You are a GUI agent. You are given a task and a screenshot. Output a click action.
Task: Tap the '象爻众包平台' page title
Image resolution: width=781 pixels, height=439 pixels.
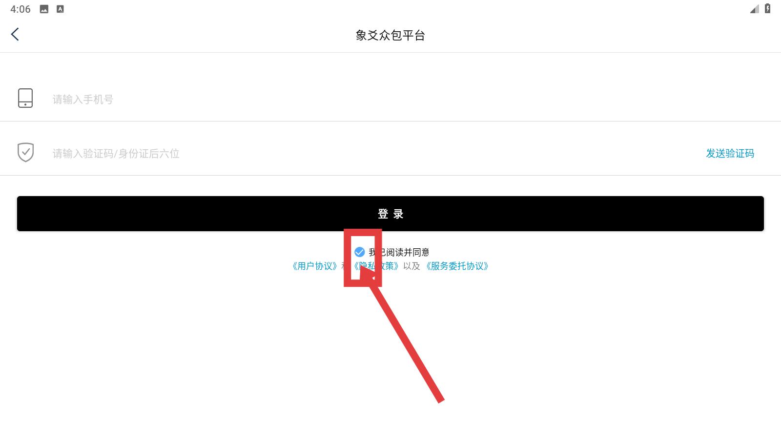coord(390,35)
